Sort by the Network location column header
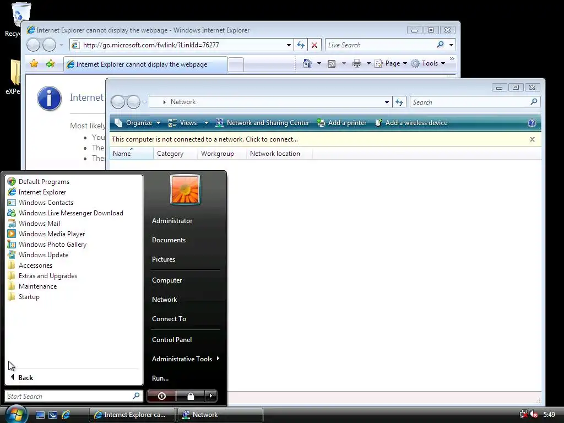Screen dimensions: 564x423 [279, 154]
